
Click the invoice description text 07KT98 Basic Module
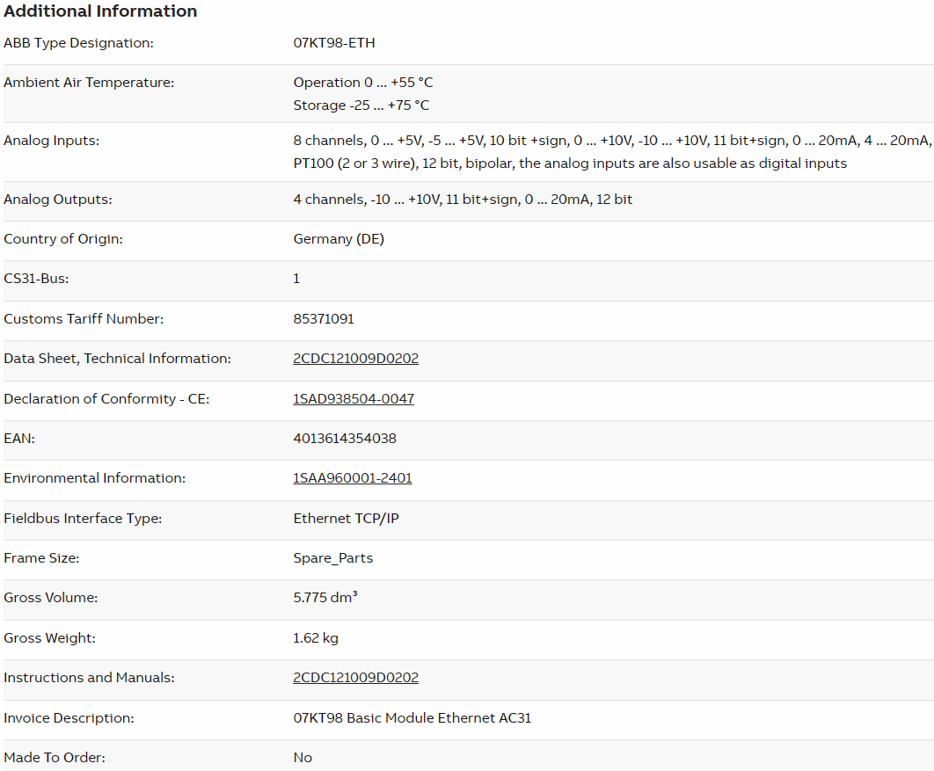[412, 718]
